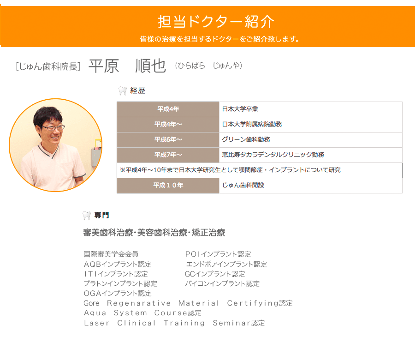
Task: Click the プラトンインプラント認定 entry
Action: tap(120, 284)
